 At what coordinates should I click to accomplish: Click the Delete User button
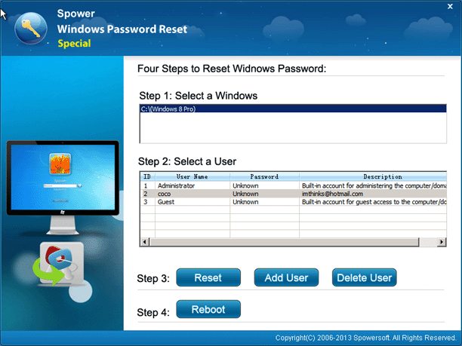point(364,277)
